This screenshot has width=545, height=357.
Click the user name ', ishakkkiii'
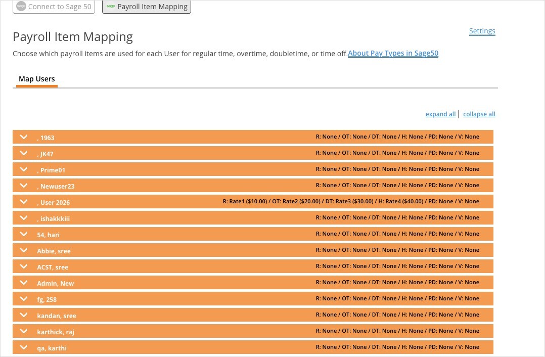pos(54,218)
